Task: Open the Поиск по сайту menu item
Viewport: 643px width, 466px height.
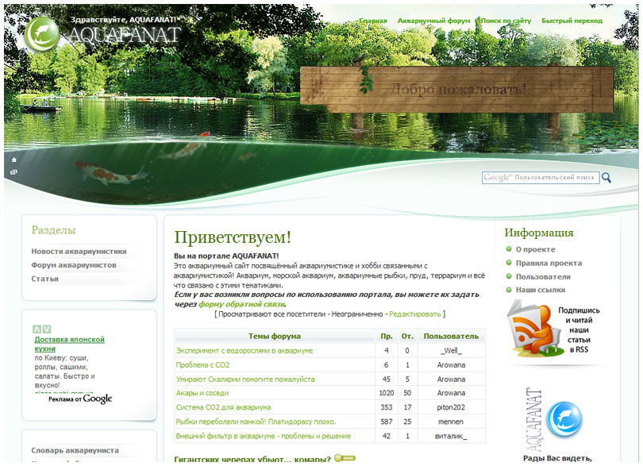Action: tap(506, 21)
